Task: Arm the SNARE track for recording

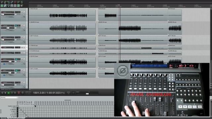Action: (2, 25)
